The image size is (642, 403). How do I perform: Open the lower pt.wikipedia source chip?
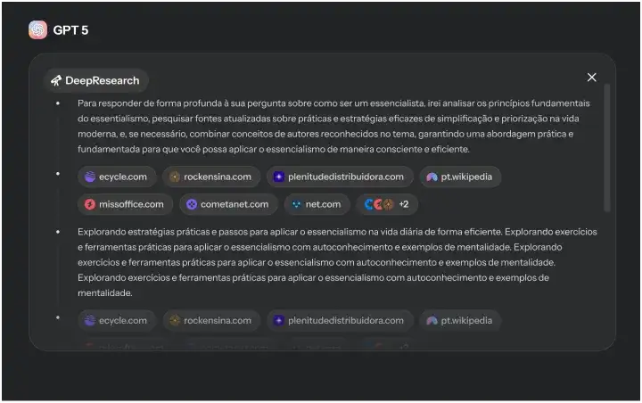pos(460,320)
